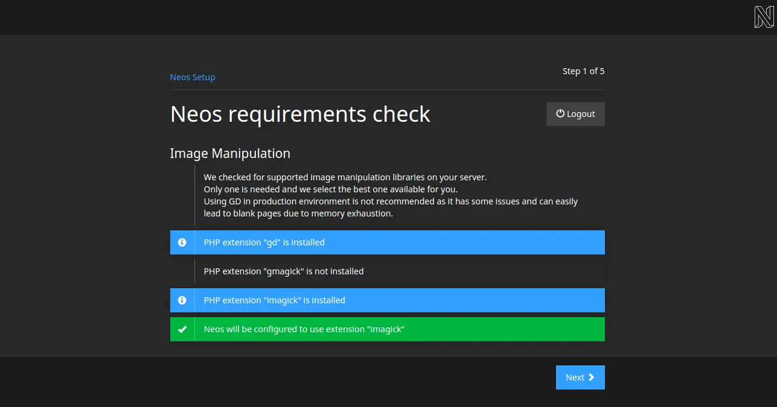
Task: Select PHP extension "gd" is installed message
Action: point(388,242)
